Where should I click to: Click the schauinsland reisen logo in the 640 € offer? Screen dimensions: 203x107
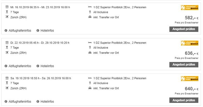pos(190,79)
